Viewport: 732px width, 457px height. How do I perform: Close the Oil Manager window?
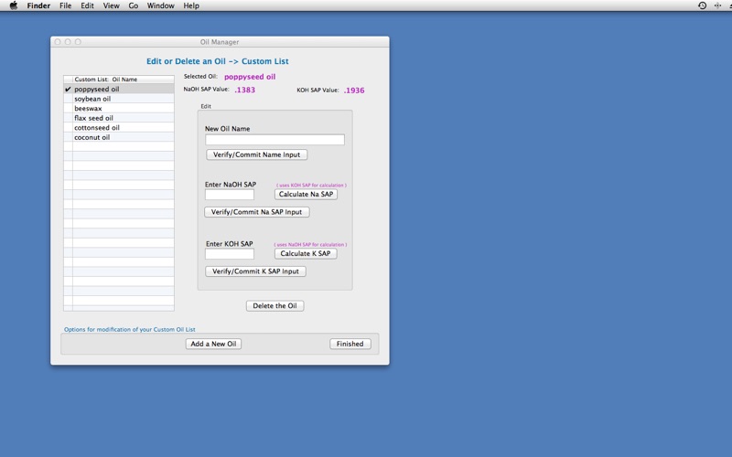(58, 41)
